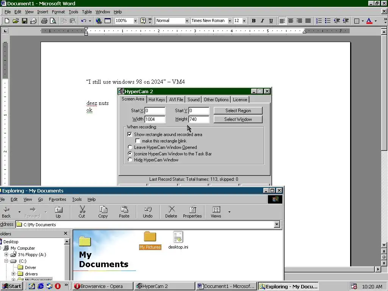388x291 pixels.
Task: Align text right in Word
Action: coord(299,21)
